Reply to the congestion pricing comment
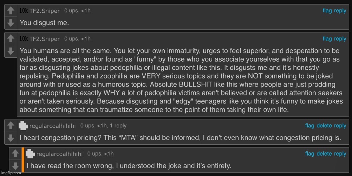 pyautogui.click(x=340, y=126)
